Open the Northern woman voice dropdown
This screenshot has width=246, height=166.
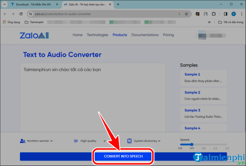pyautogui.click(x=36, y=141)
